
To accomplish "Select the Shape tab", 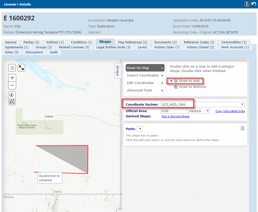I will click(105, 42).
